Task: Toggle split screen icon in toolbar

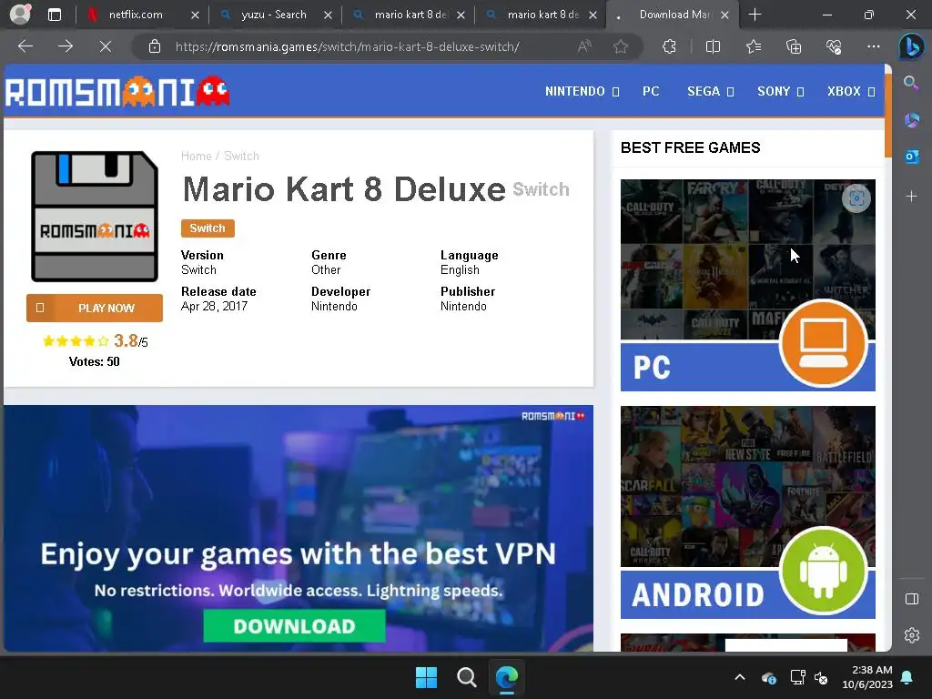Action: [x=713, y=46]
